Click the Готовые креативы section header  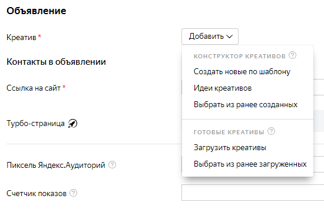(229, 132)
